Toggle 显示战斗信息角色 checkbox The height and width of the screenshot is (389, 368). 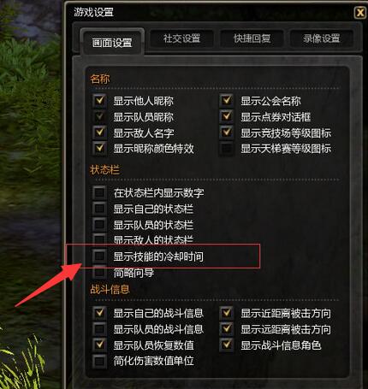(x=227, y=345)
